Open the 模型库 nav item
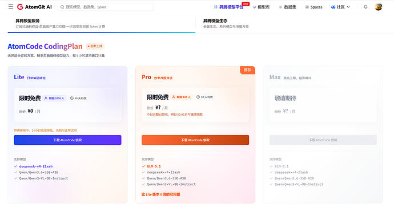Screen dimensions: 394x208 tap(264, 7)
